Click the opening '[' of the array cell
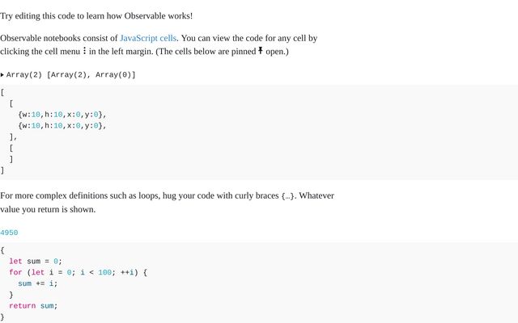Viewport: 518px width, 323px height. tap(2, 92)
